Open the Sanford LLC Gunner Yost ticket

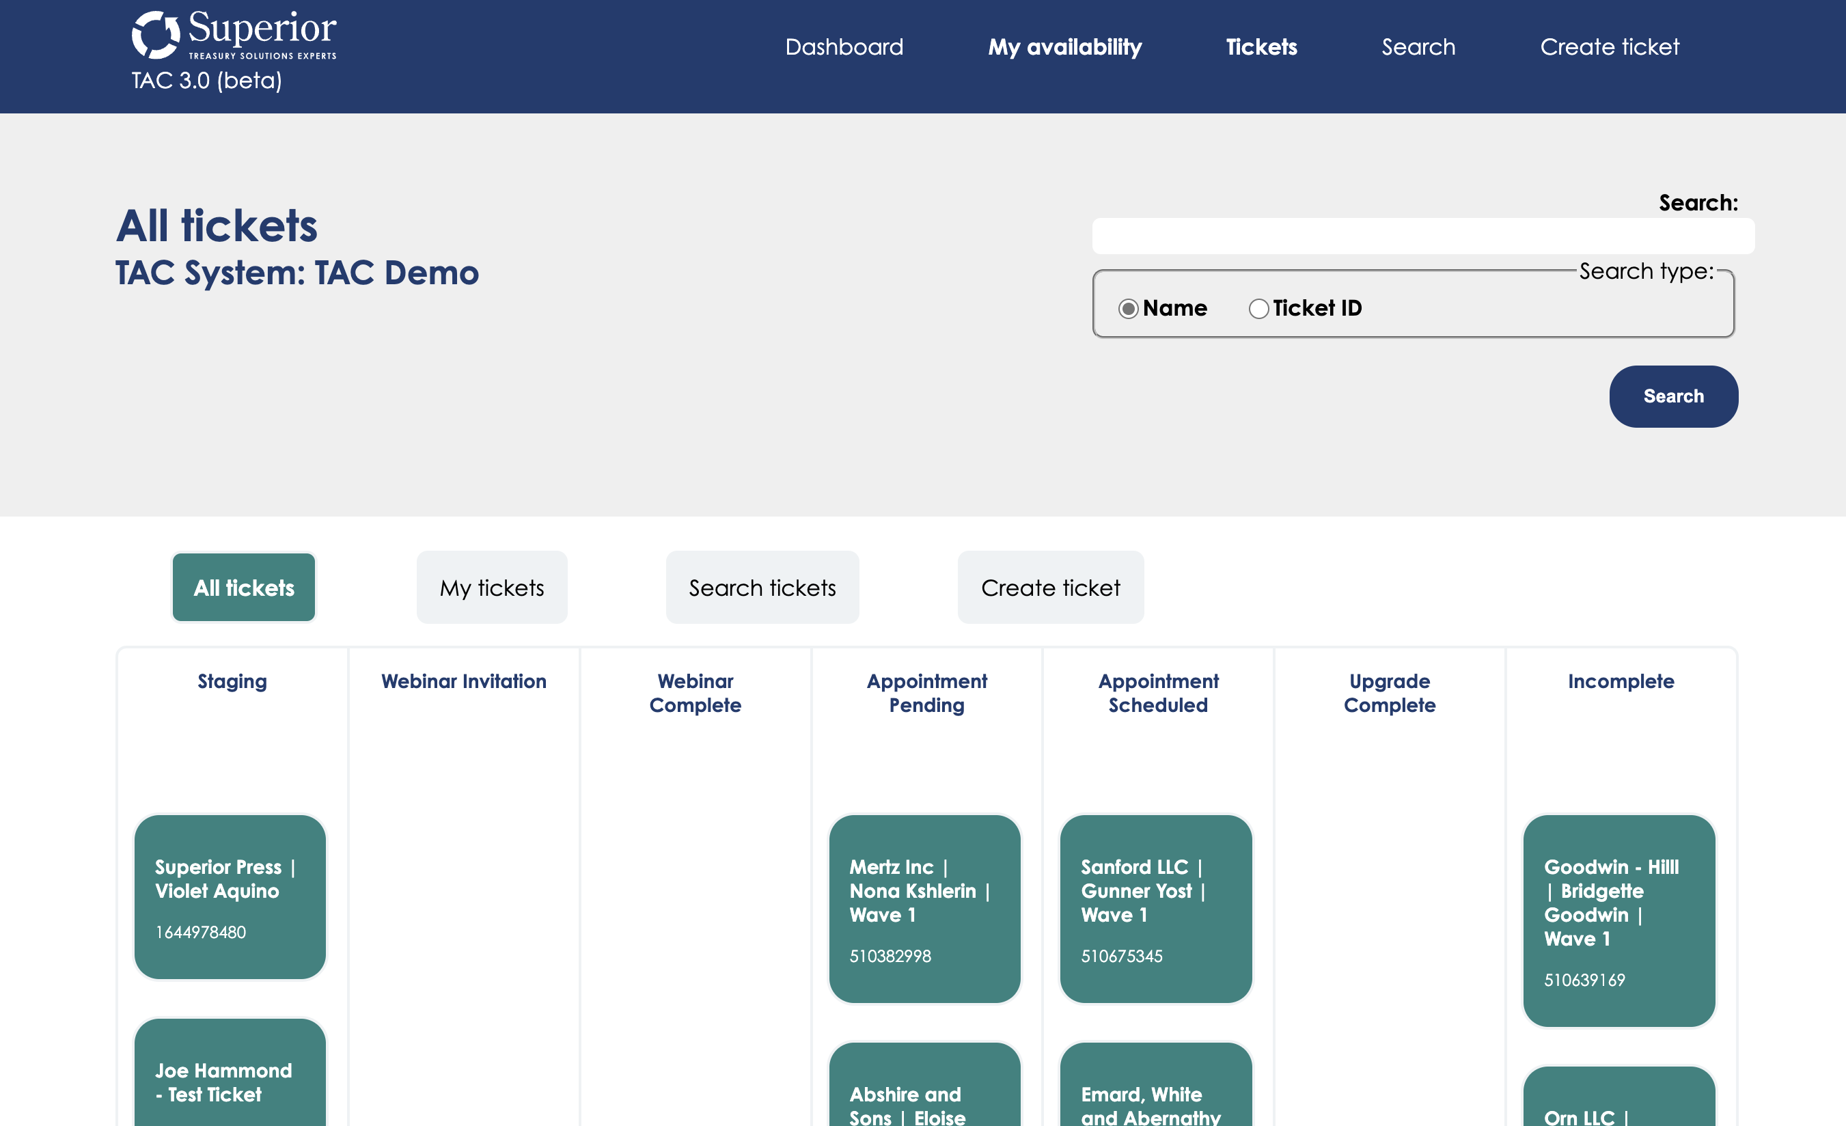(1156, 909)
